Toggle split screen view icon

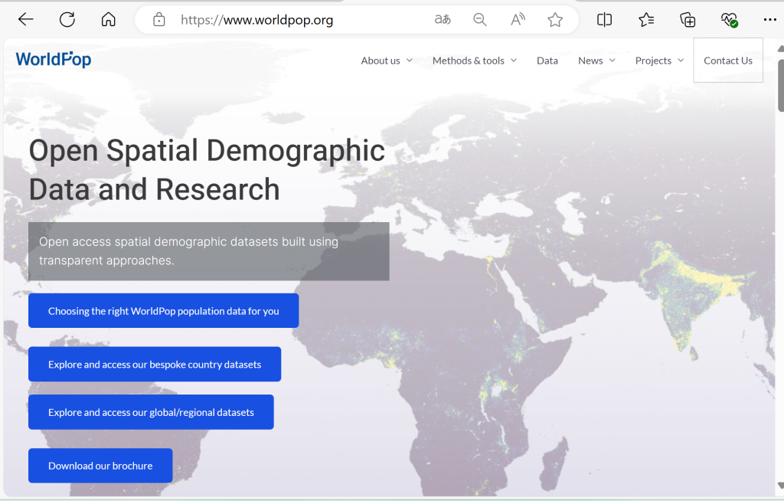tap(604, 20)
